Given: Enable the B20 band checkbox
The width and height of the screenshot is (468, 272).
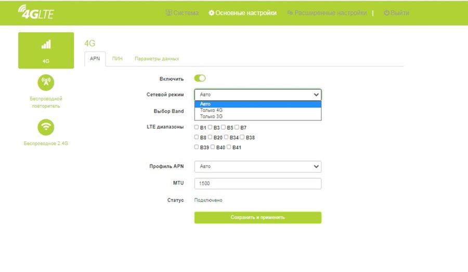Looking at the screenshot, I should click(x=210, y=138).
